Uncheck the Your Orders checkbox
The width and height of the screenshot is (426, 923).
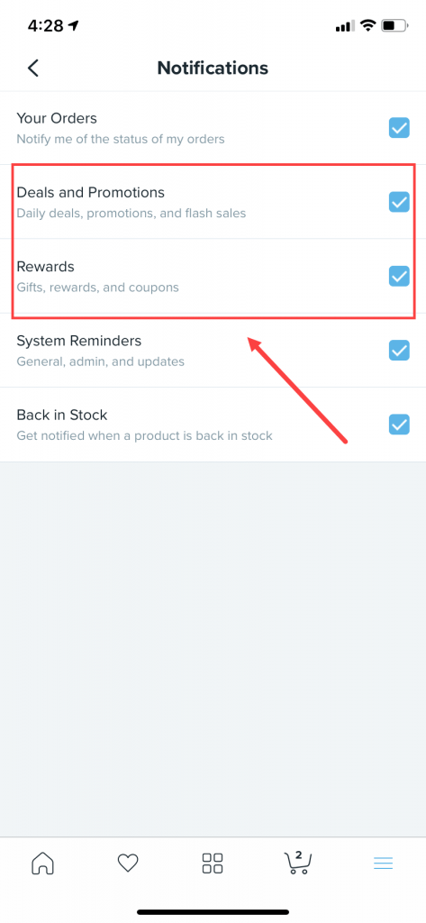click(x=399, y=128)
